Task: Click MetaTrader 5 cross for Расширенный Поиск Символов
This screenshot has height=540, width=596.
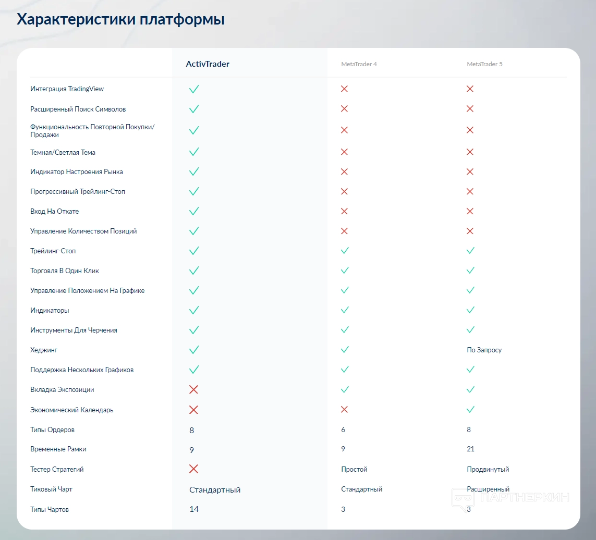Action: 470,109
